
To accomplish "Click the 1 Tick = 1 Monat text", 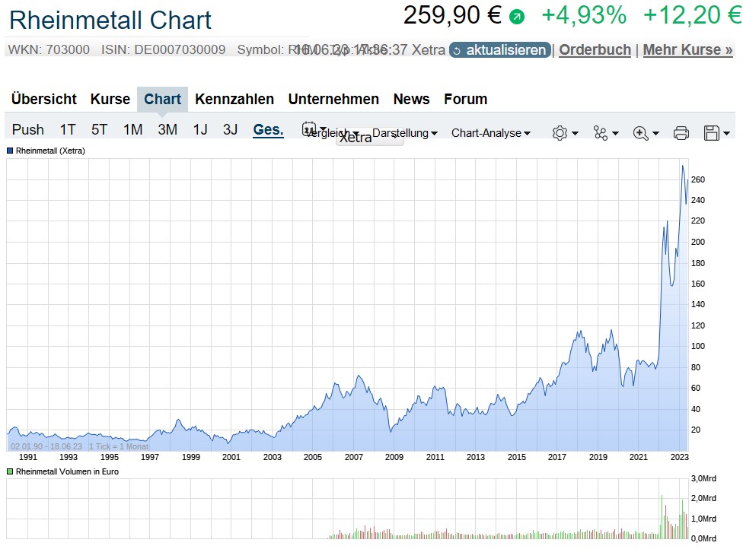I will click(119, 446).
